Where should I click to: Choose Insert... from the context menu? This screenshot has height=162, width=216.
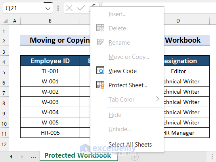click(127, 14)
